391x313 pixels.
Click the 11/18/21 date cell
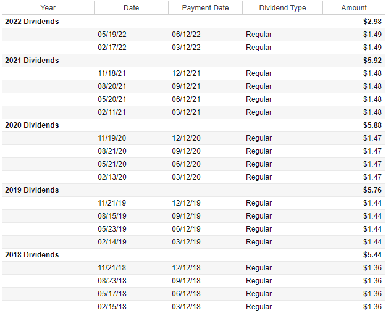coord(112,73)
